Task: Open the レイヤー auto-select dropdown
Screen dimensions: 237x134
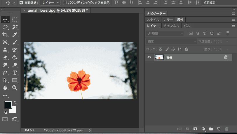Action: 50,3
